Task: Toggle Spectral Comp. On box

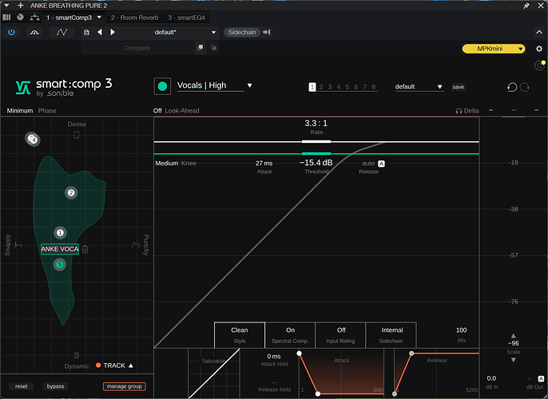Action: (290, 335)
